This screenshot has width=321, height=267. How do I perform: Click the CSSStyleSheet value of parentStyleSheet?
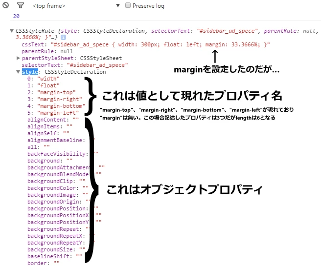101,58
